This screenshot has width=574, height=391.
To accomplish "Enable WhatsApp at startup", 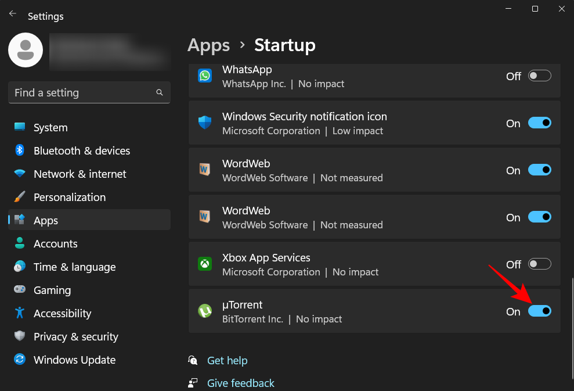I will tap(539, 76).
